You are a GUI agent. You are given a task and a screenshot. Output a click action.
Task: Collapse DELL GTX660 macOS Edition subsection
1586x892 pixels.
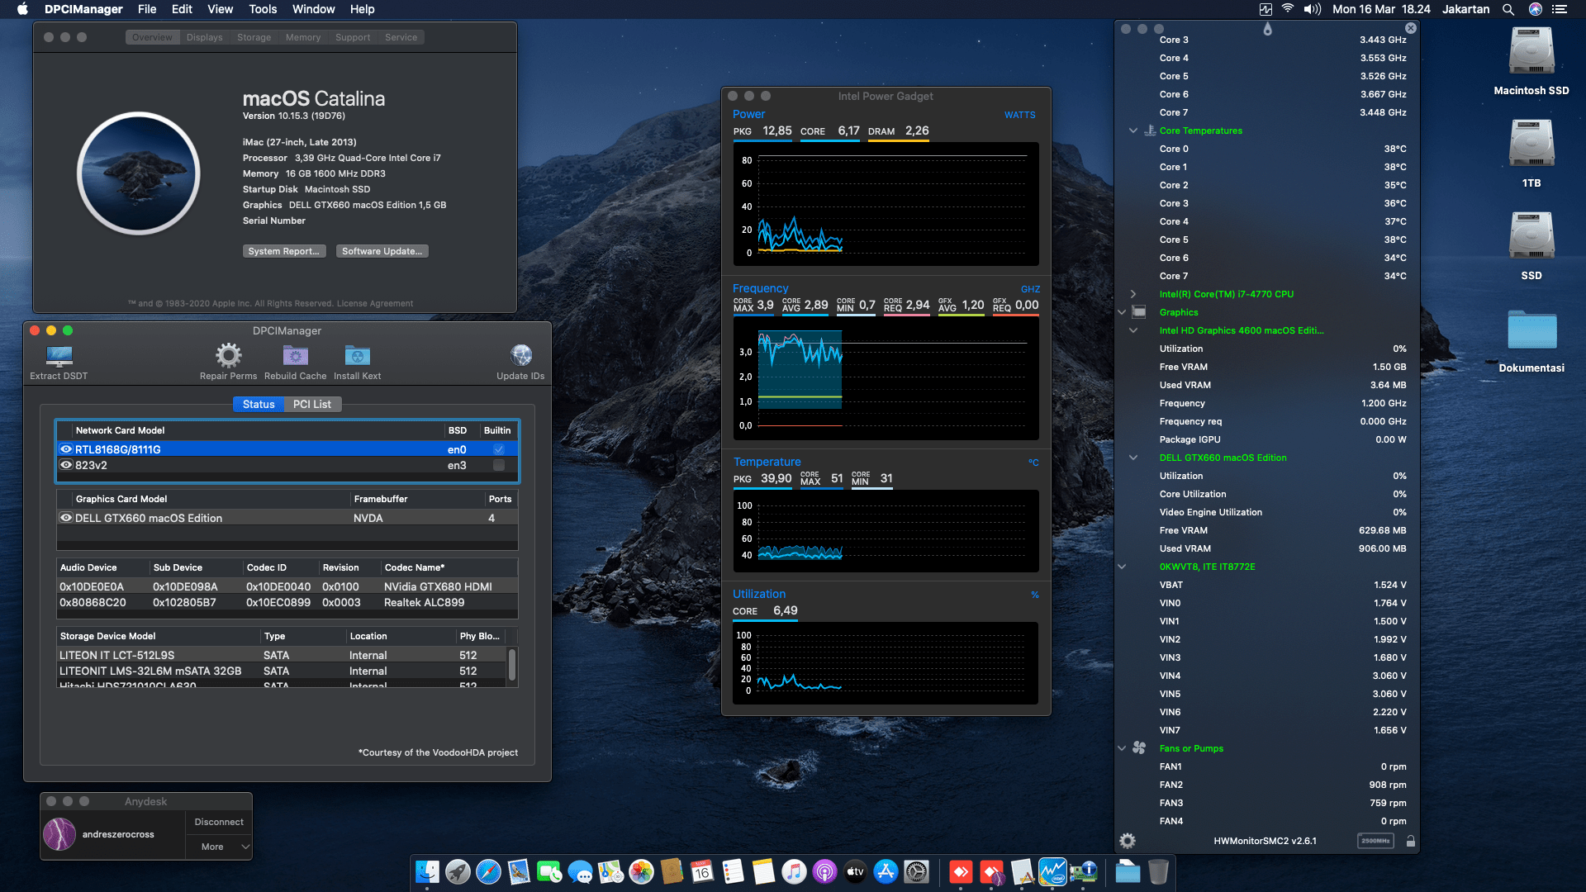[x=1133, y=458]
